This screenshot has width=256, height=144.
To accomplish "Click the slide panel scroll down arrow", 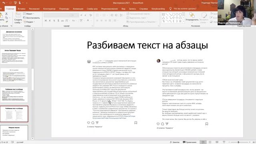I will tap(32, 139).
